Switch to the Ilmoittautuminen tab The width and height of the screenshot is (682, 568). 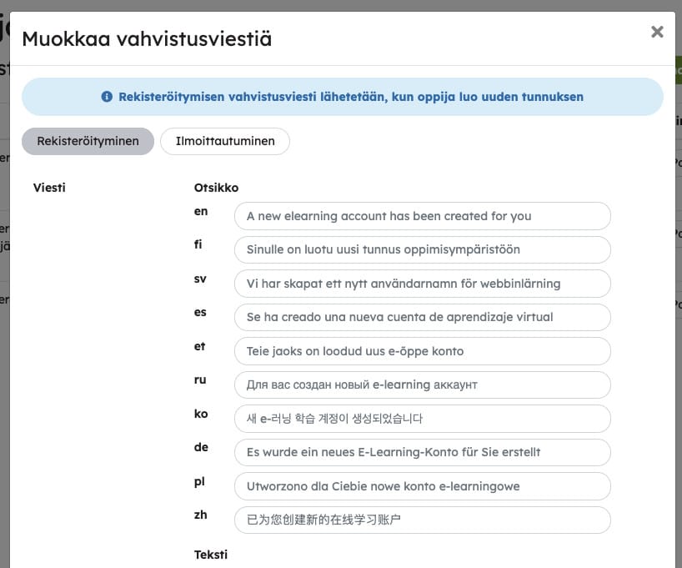click(x=225, y=141)
